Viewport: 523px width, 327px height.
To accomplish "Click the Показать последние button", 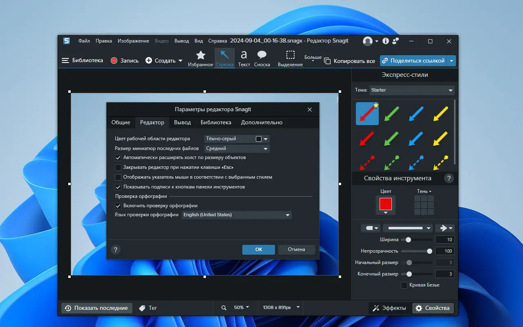I will point(97,308).
